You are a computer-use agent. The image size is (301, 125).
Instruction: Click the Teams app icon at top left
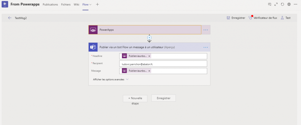click(5, 4)
